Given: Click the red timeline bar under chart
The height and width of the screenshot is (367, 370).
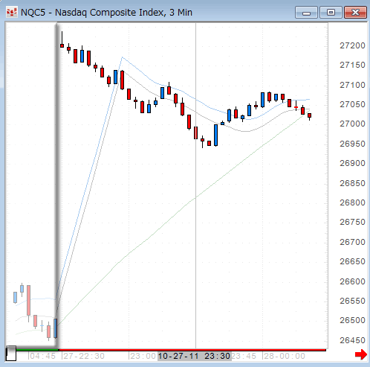Looking at the screenshot, I should pyautogui.click(x=192, y=350).
